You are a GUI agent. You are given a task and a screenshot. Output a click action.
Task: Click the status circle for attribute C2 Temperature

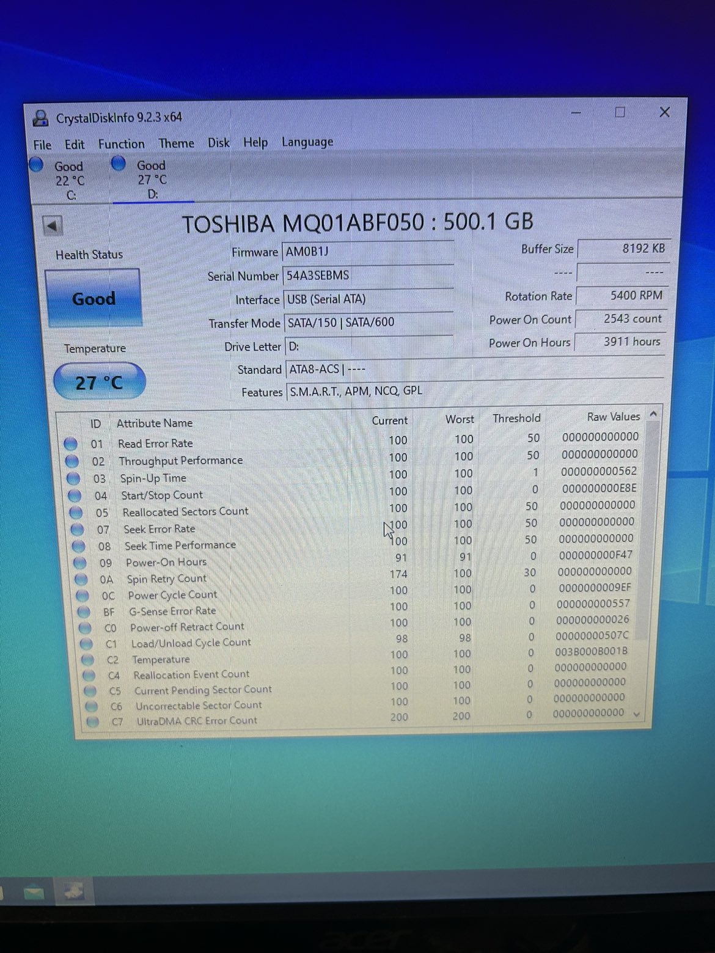(x=87, y=660)
